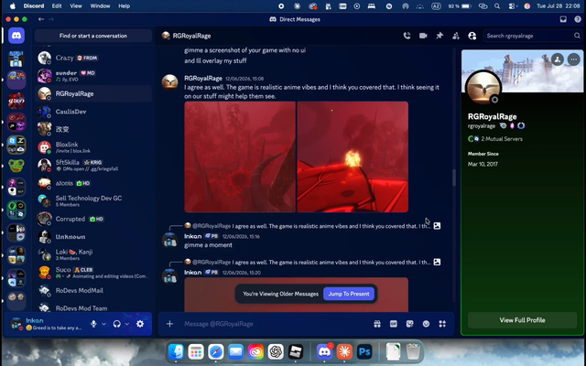
Task: Expand headphone output options chevron
Action: coord(127,324)
